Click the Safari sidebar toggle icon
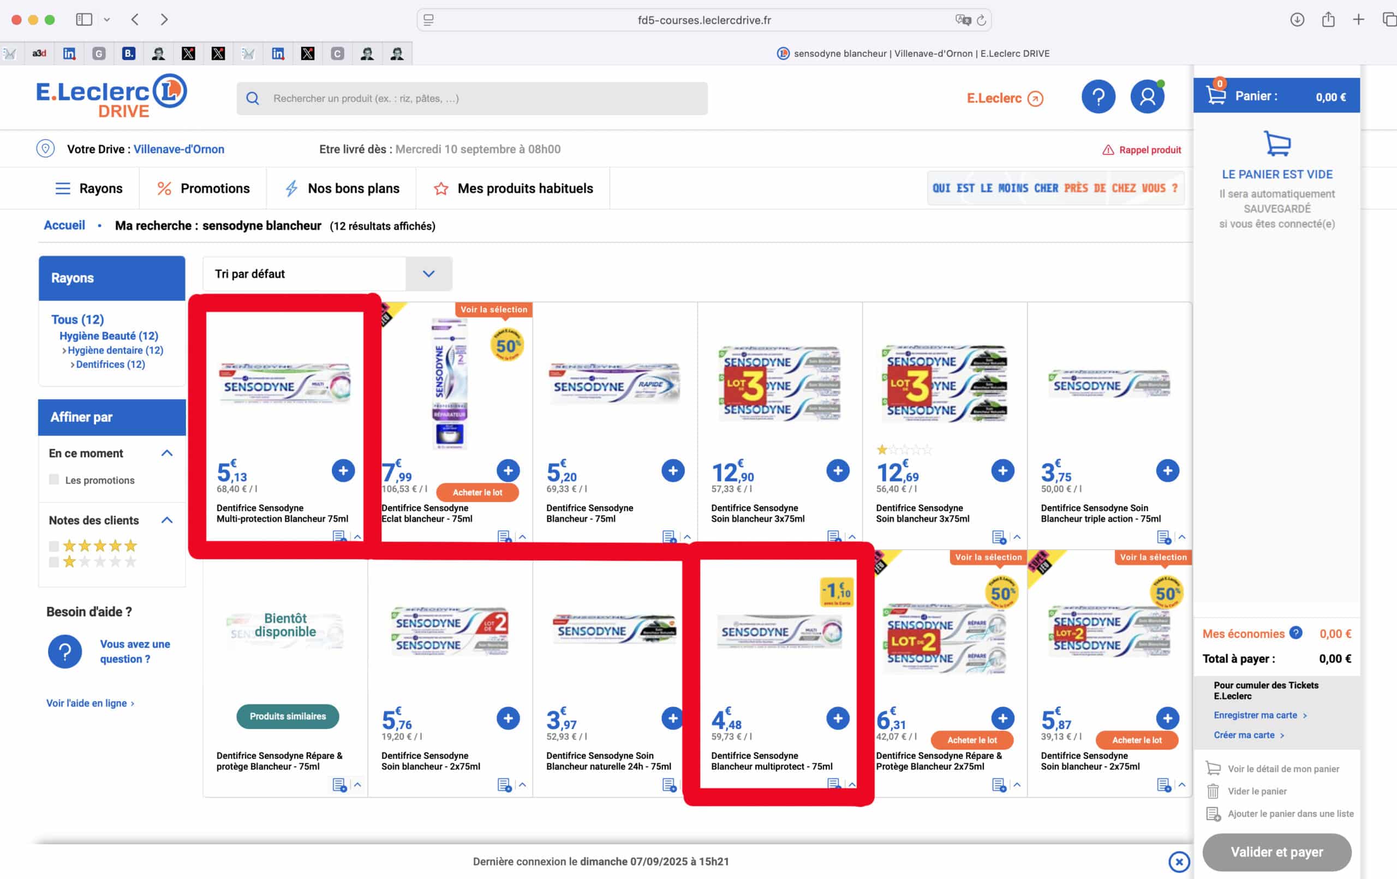 (84, 19)
